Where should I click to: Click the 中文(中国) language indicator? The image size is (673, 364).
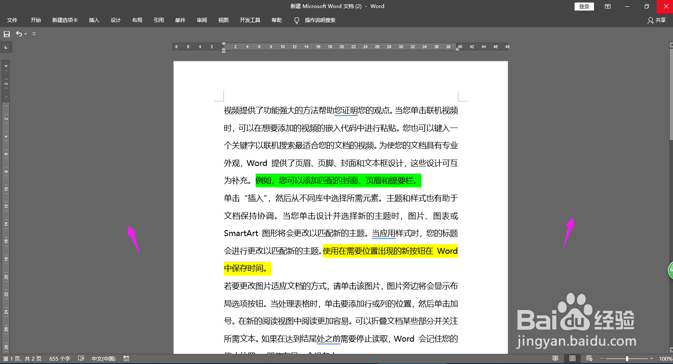pos(104,359)
